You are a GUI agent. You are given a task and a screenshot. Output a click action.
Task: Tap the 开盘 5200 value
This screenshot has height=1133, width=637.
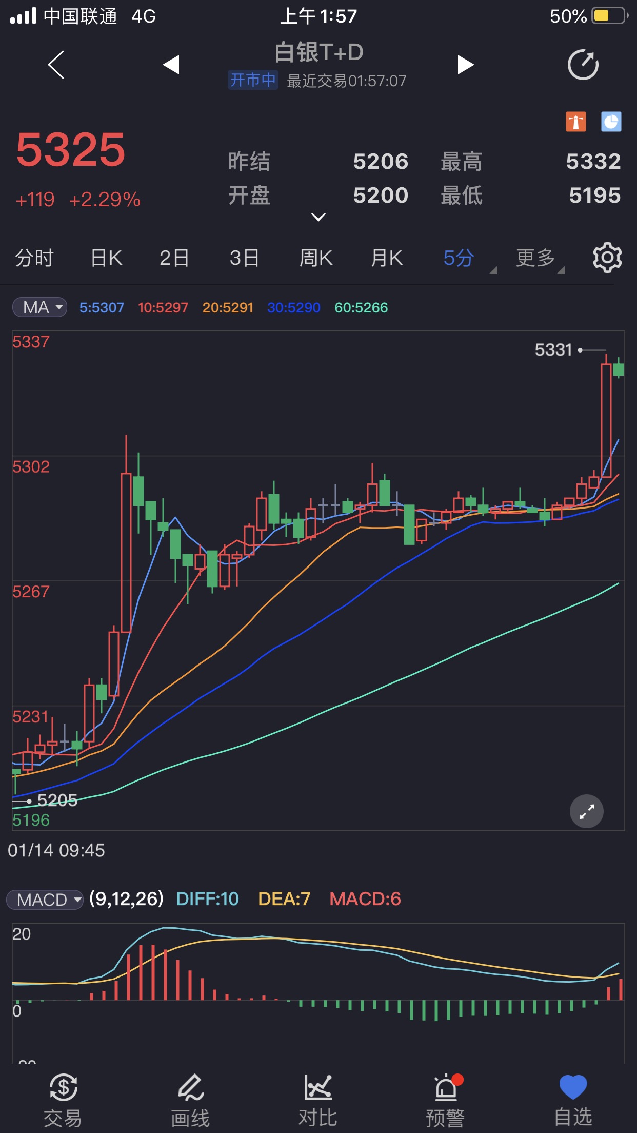click(381, 196)
